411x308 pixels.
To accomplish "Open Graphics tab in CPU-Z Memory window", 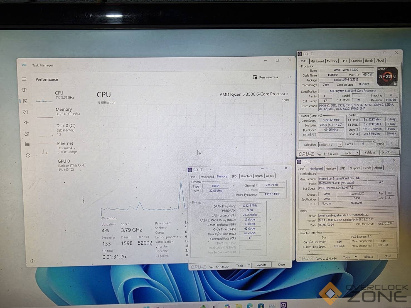I will (x=246, y=176).
